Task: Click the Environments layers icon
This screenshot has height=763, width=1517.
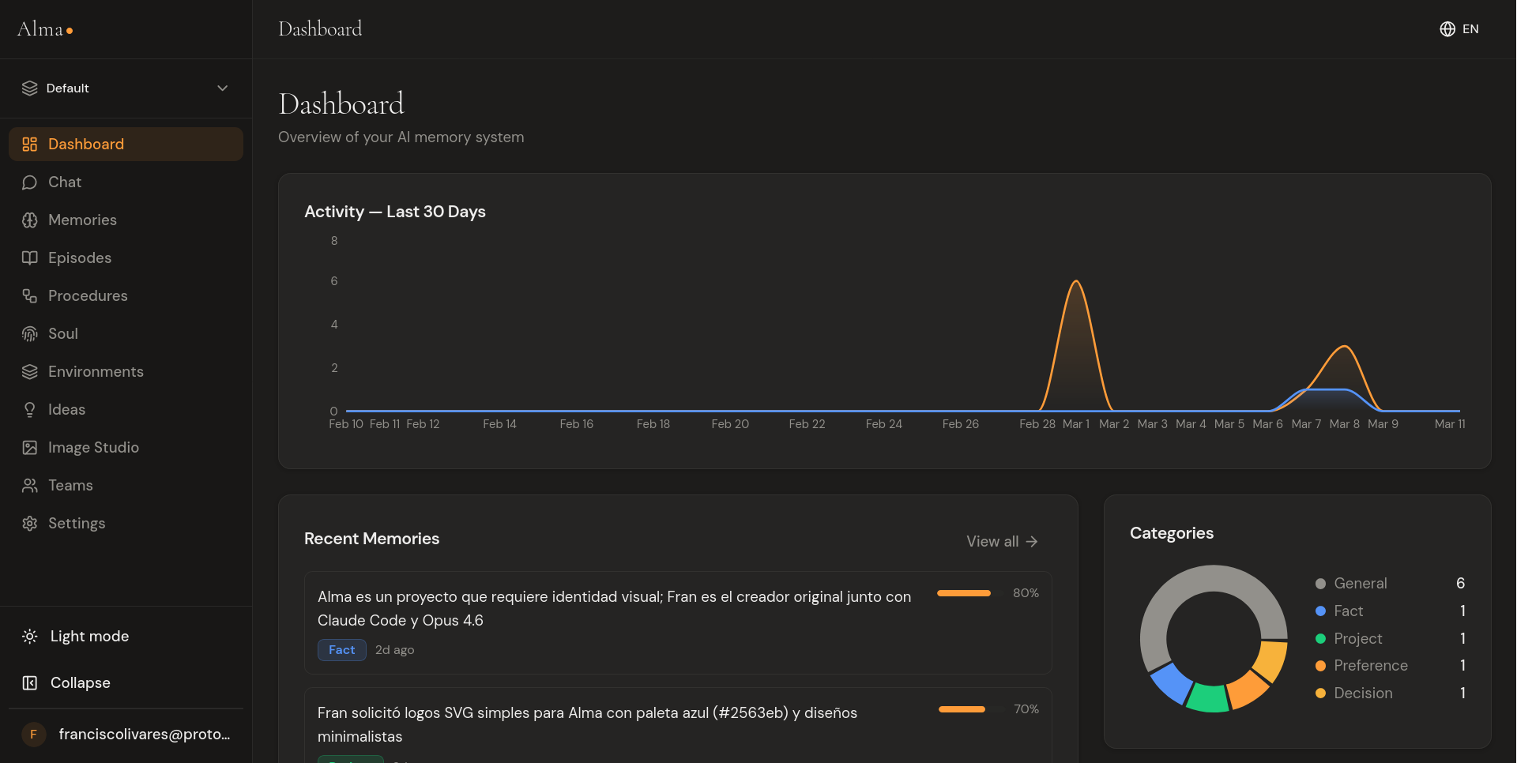Action: (30, 371)
